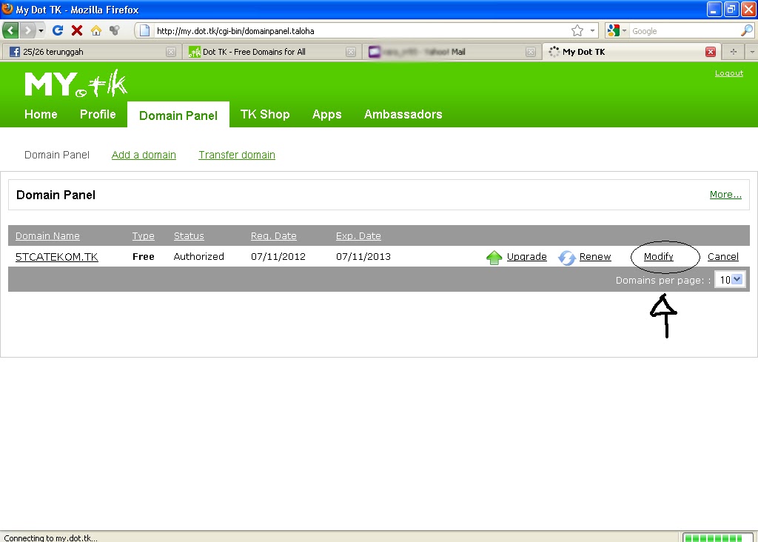This screenshot has height=542, width=758.
Task: Click the green Upgrade arrow icon
Action: [494, 257]
